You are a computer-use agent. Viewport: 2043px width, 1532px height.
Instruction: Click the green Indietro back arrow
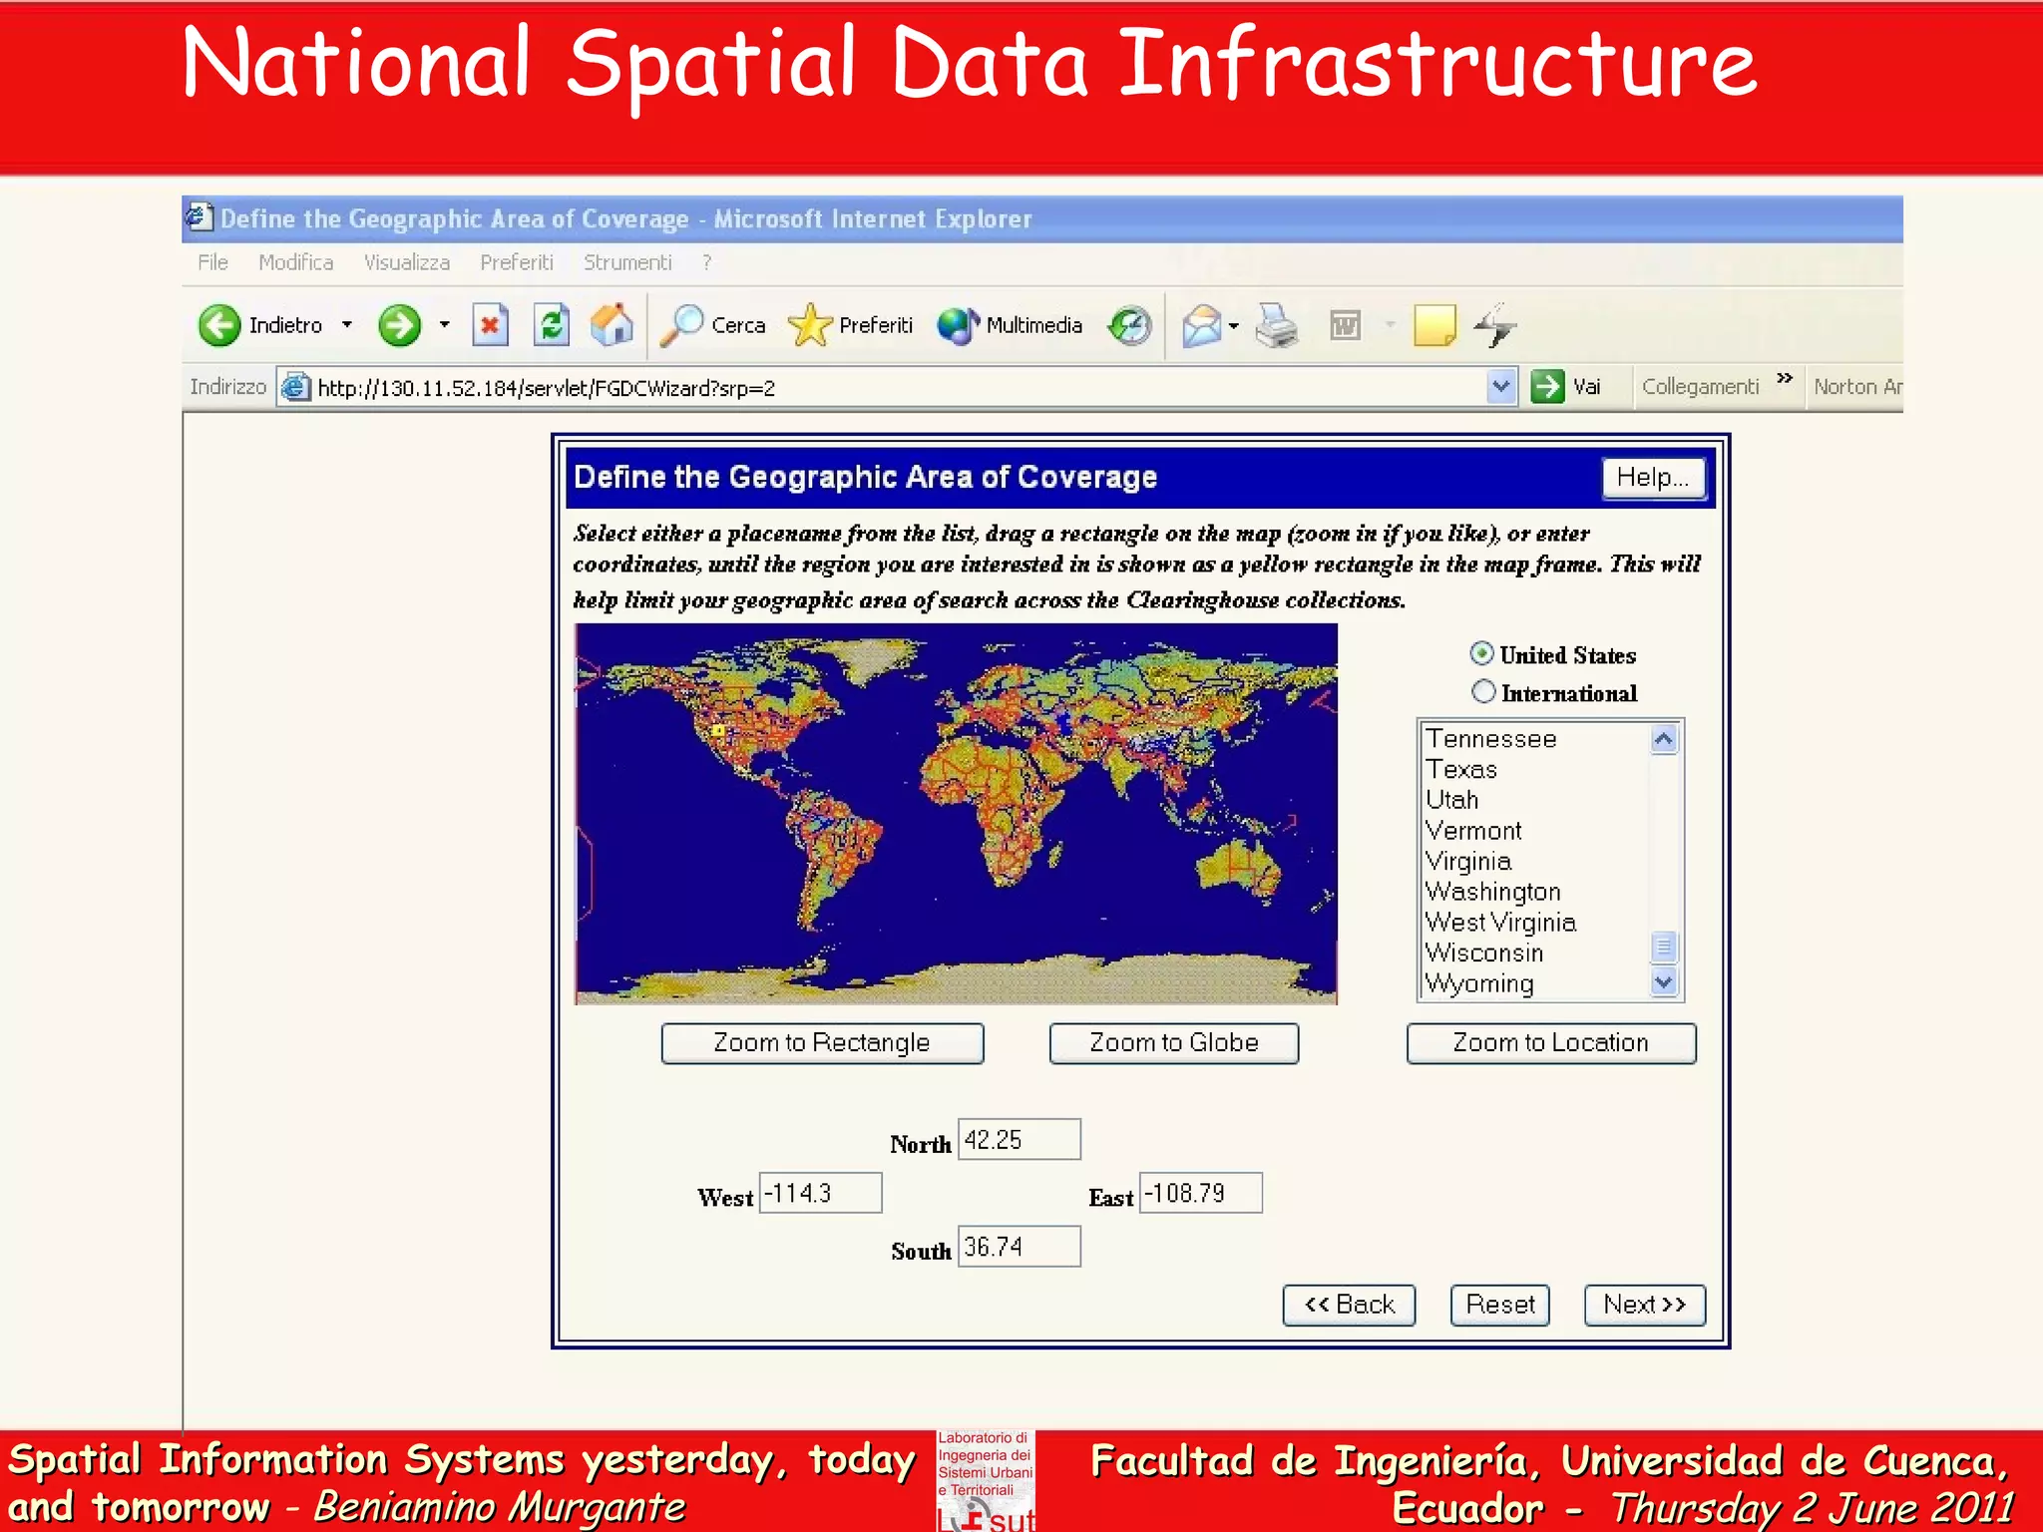point(219,325)
